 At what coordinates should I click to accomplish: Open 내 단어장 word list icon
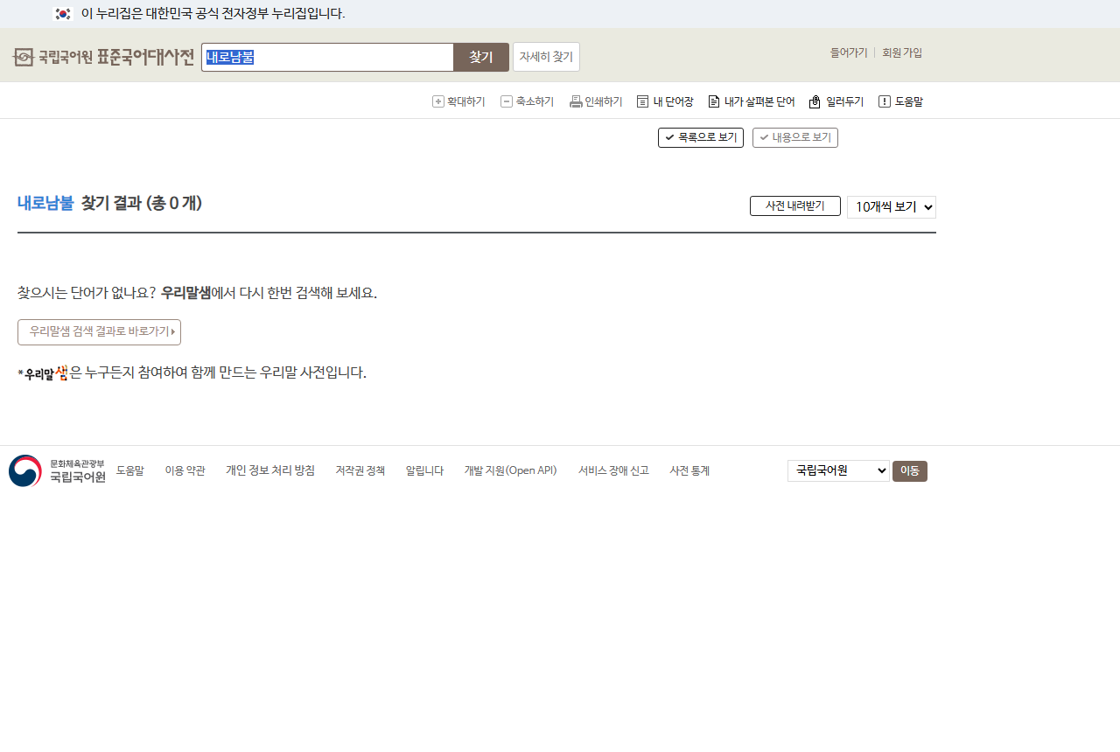pyautogui.click(x=643, y=101)
